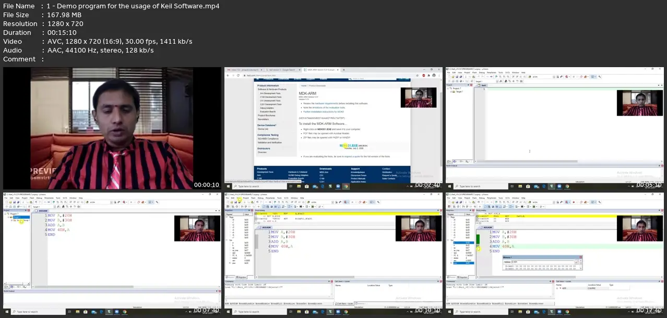Expand the ADD entry in 00:12:40 Call Stack
667x318 pixels.
pyautogui.click(x=557, y=288)
